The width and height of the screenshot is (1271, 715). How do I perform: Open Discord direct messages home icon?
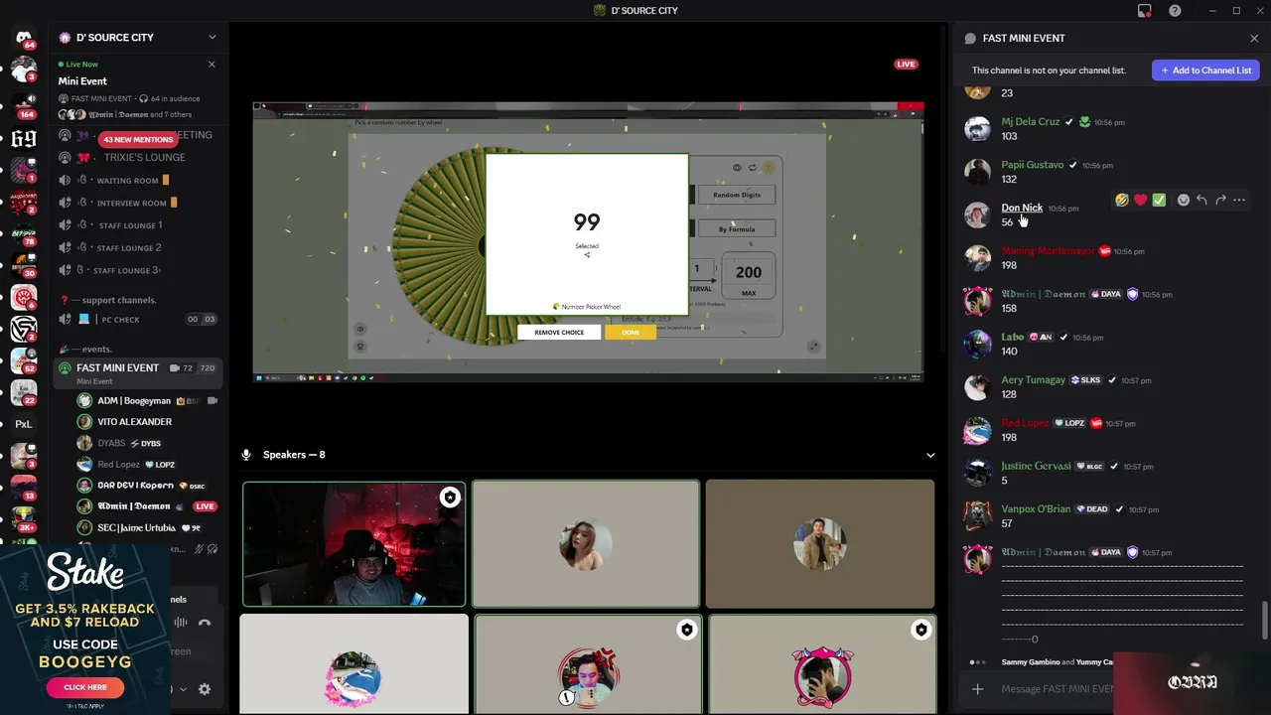click(x=24, y=38)
